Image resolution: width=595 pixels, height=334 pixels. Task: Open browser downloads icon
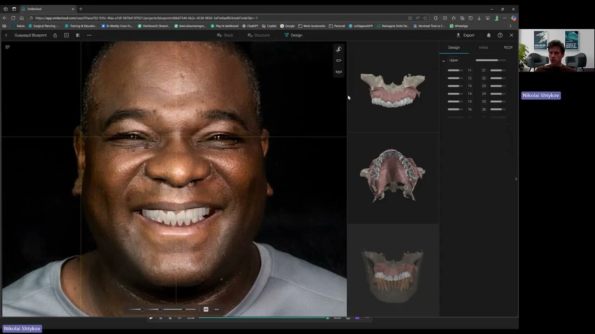(x=479, y=18)
